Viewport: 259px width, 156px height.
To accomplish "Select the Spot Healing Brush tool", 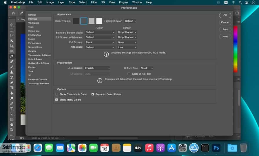I will pos(12,62).
